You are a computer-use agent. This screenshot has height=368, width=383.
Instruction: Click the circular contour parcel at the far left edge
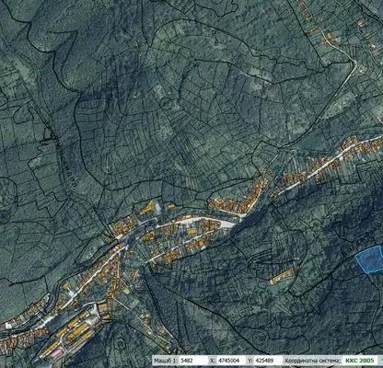click(x=4, y=216)
